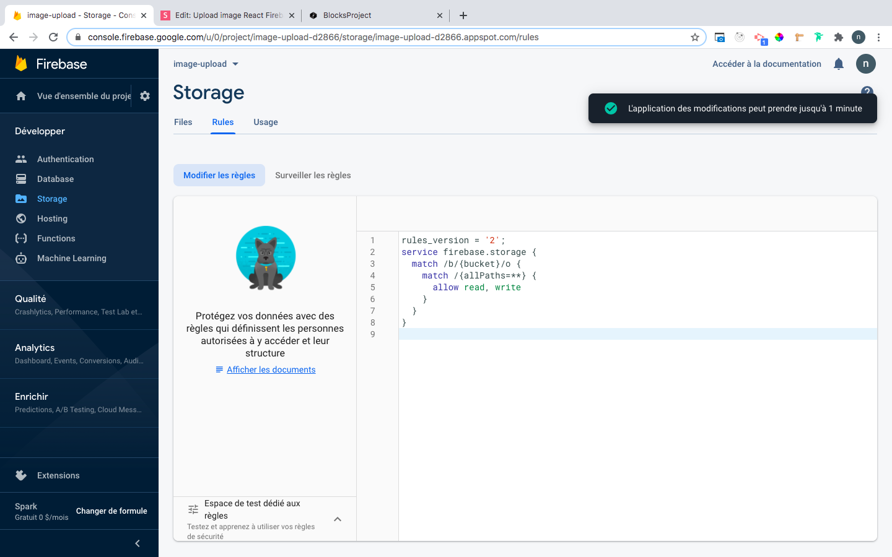Click 'match /b/{bucket}/o {' code line

(x=466, y=264)
